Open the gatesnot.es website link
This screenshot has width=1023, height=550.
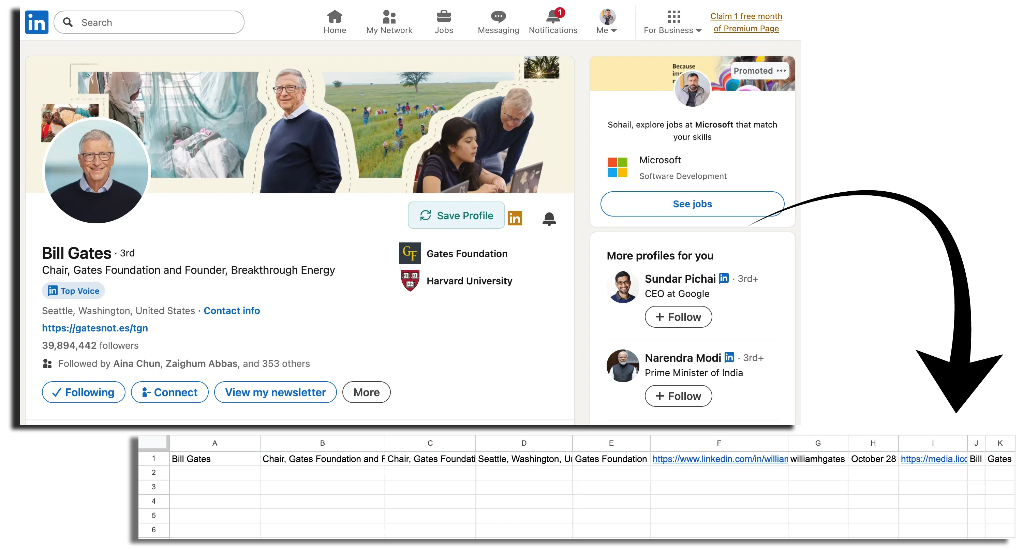(x=94, y=328)
